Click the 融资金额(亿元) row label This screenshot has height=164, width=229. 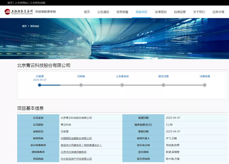pyautogui.click(x=143, y=125)
